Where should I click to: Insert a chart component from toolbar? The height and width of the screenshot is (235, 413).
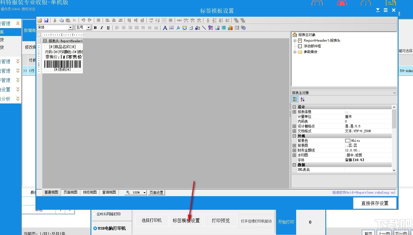coord(230,28)
